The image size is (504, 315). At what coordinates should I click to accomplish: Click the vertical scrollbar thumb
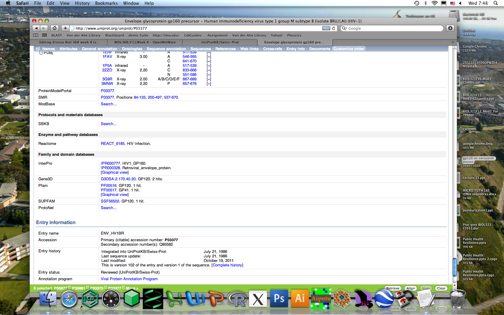(454, 265)
